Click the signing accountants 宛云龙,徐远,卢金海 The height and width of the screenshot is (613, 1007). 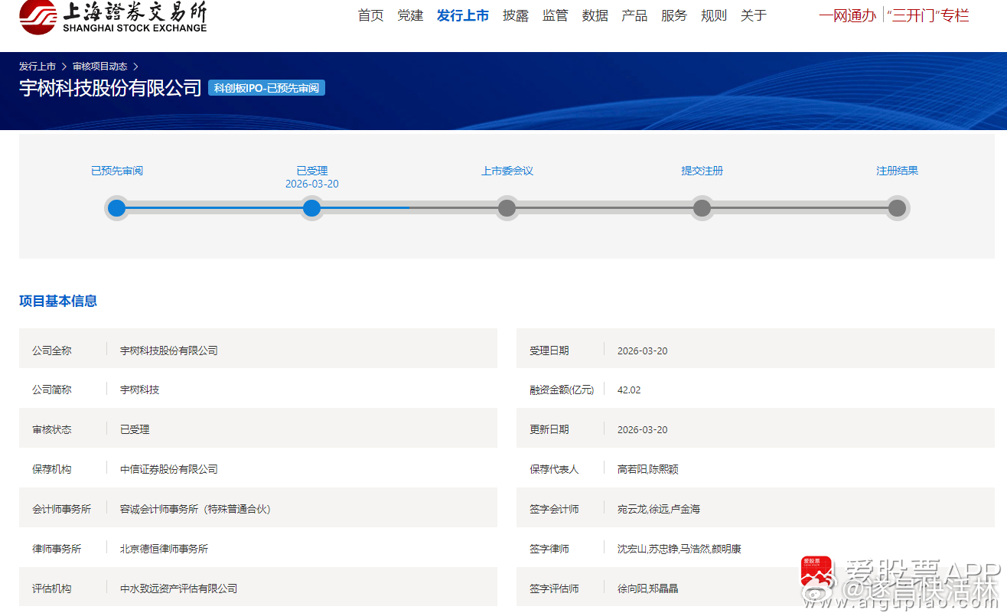[x=659, y=509]
